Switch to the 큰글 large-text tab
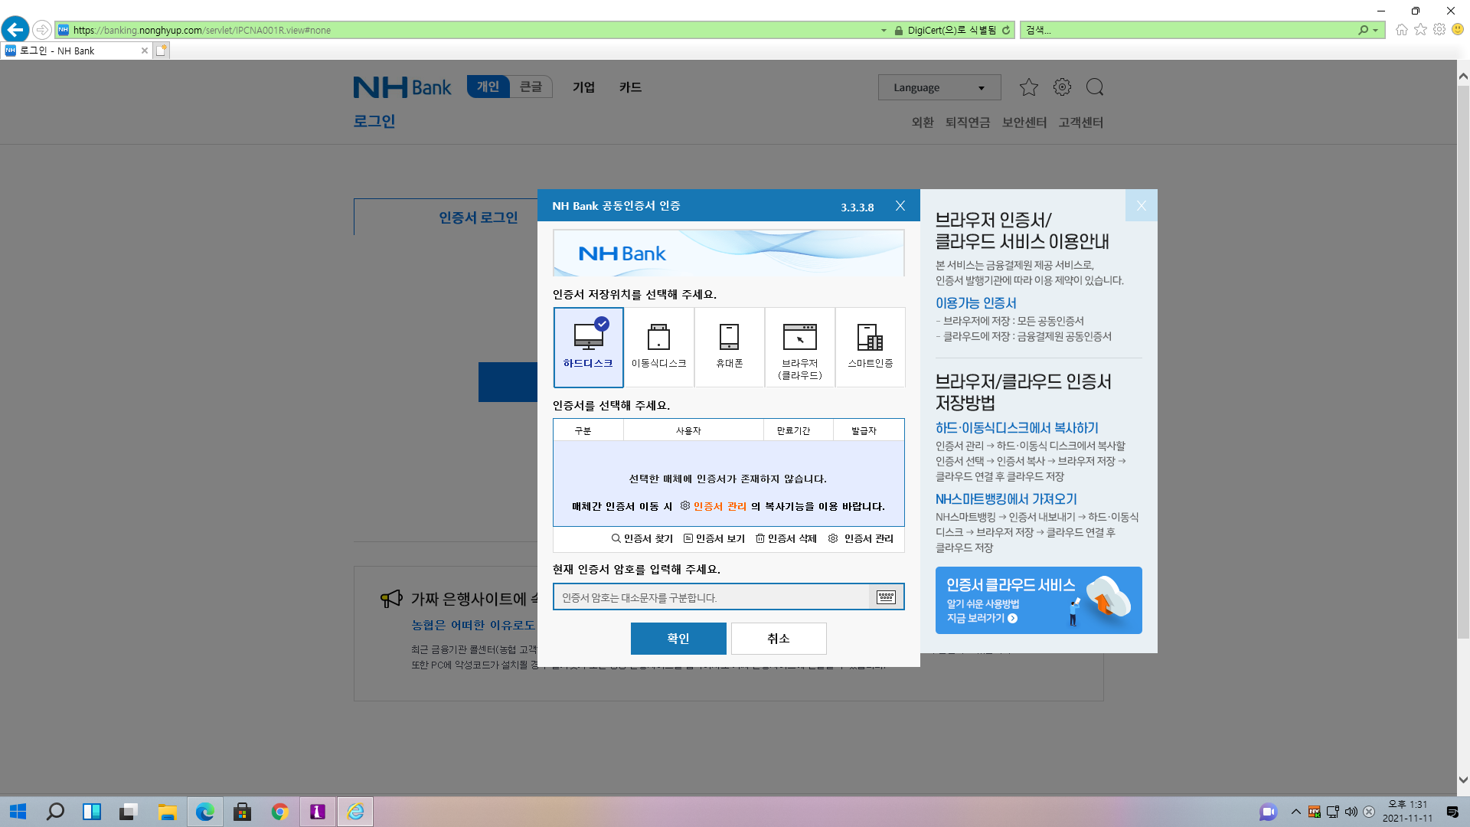1470x827 pixels. [x=531, y=87]
